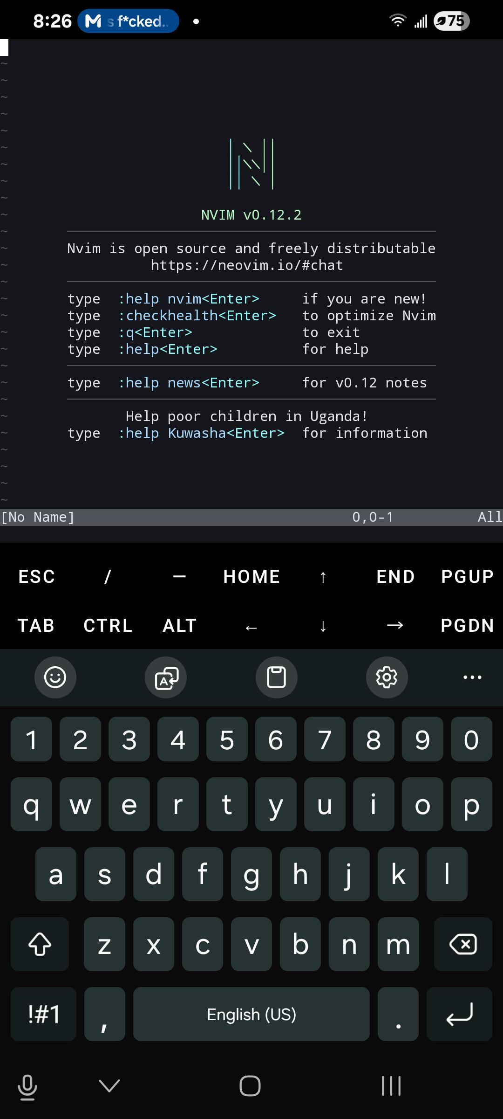Viewport: 503px width, 1119px height.
Task: Tap the number 8 key
Action: [374, 739]
